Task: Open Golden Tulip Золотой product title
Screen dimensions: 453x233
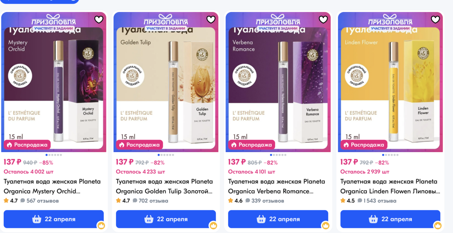Action: coord(165,186)
